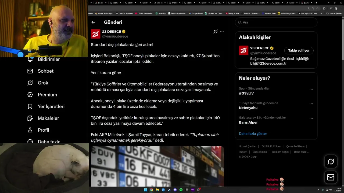
Task: Open Reklam bilgisi footer link
Action: pos(280,152)
